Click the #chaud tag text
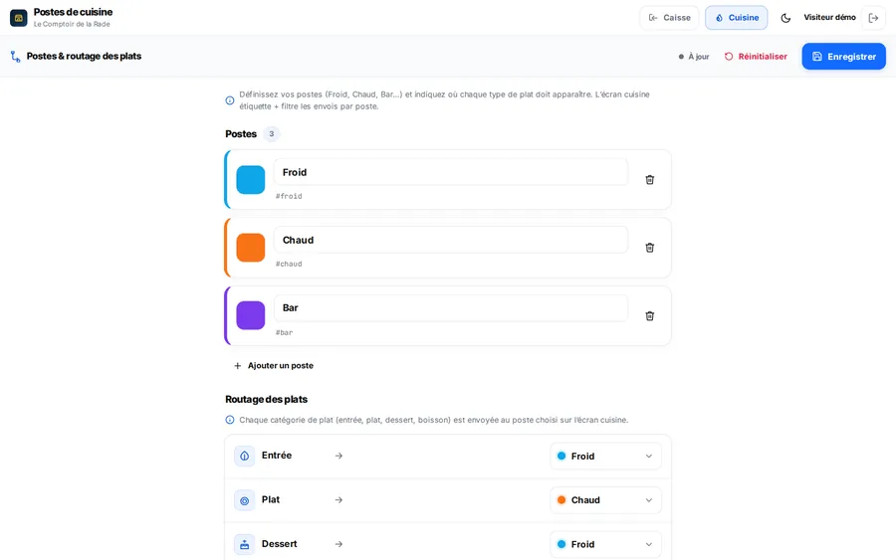 click(x=289, y=265)
